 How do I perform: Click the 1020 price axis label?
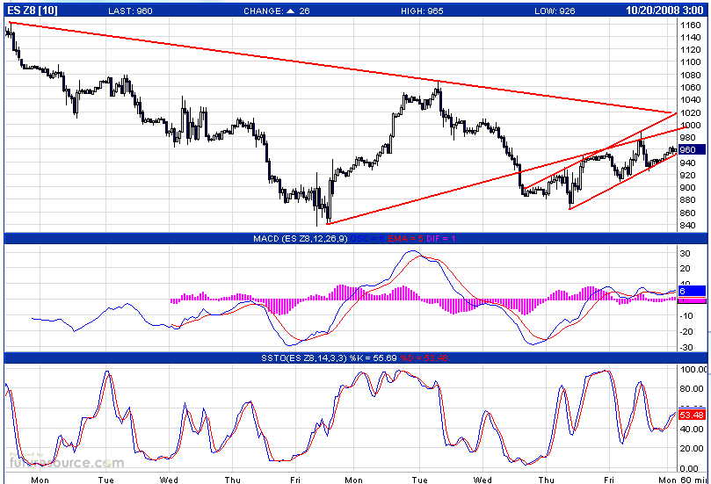[x=690, y=112]
